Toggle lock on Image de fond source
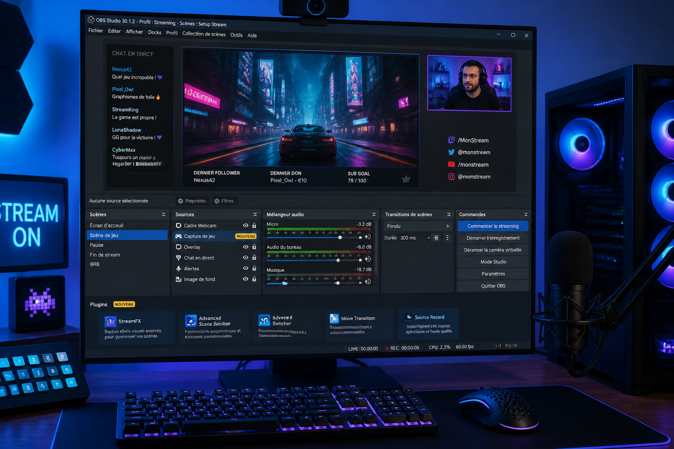 point(254,279)
